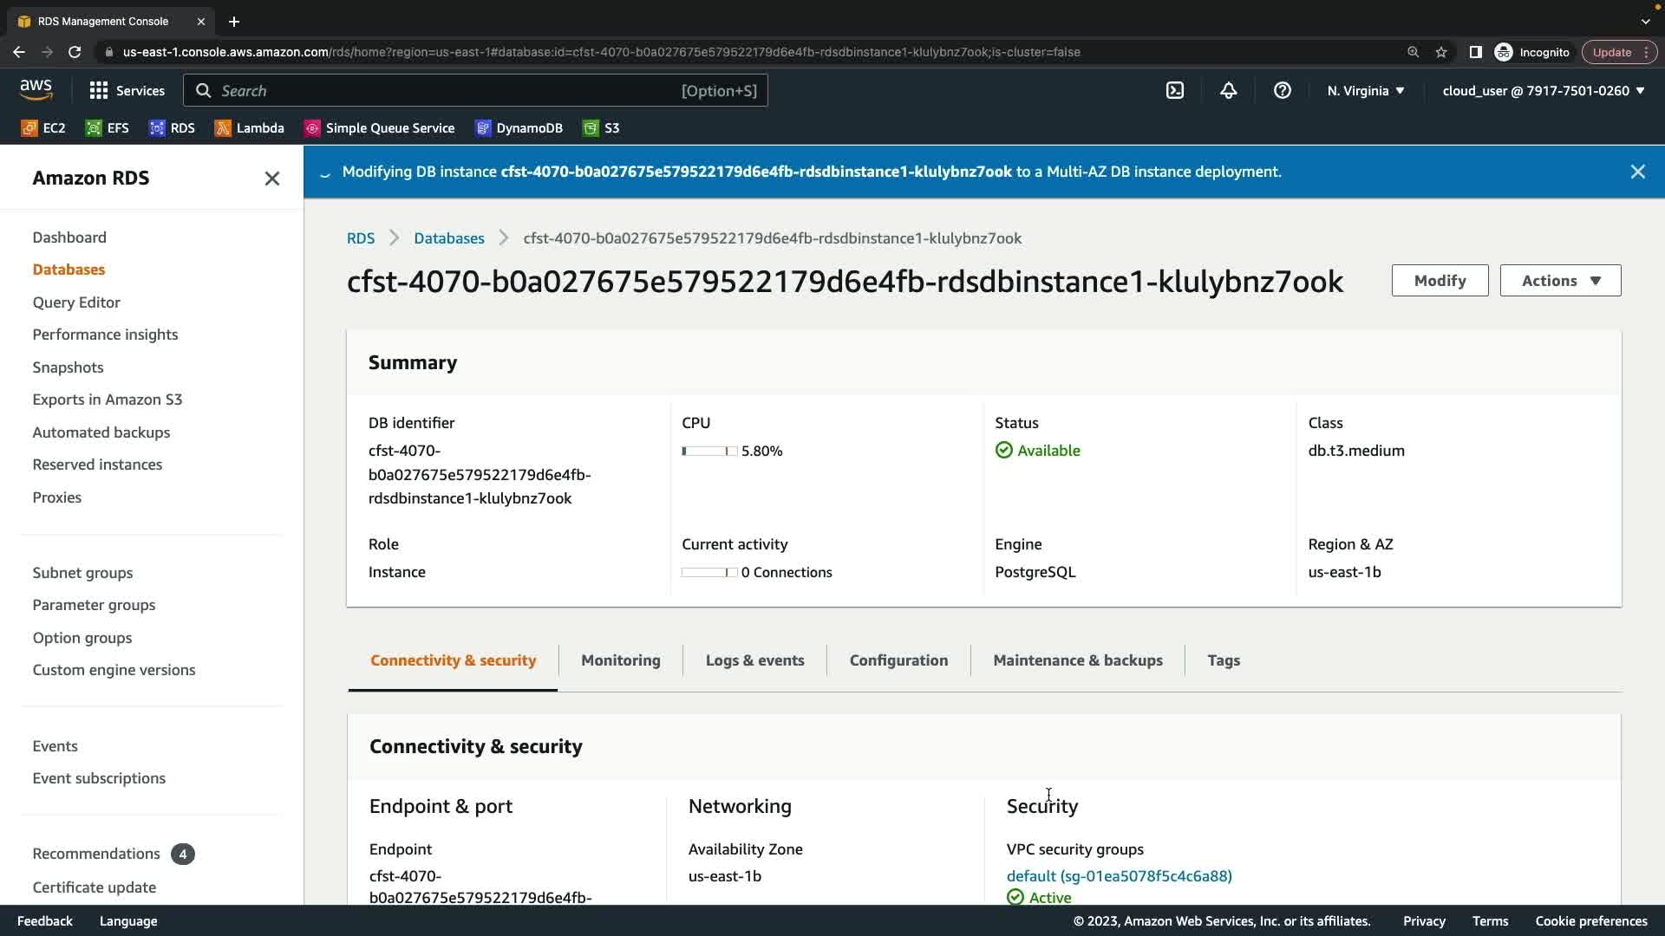Open the DynamoDB service shortcut

tap(519, 128)
